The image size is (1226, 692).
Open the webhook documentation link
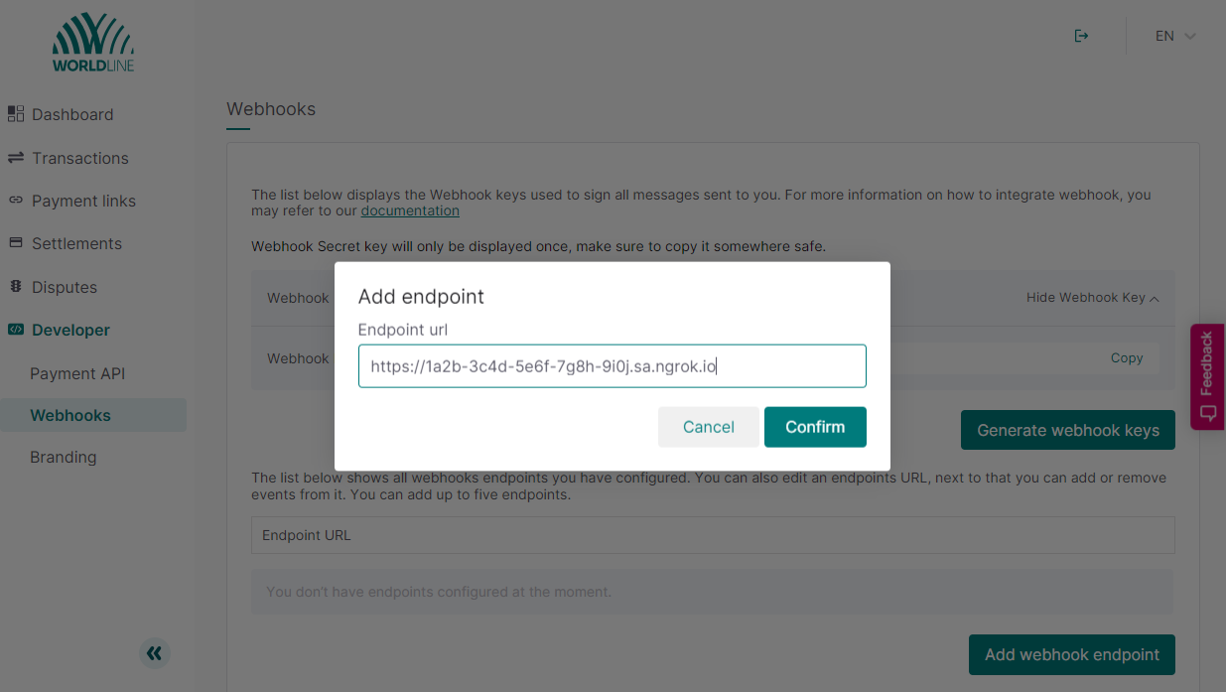coord(409,209)
